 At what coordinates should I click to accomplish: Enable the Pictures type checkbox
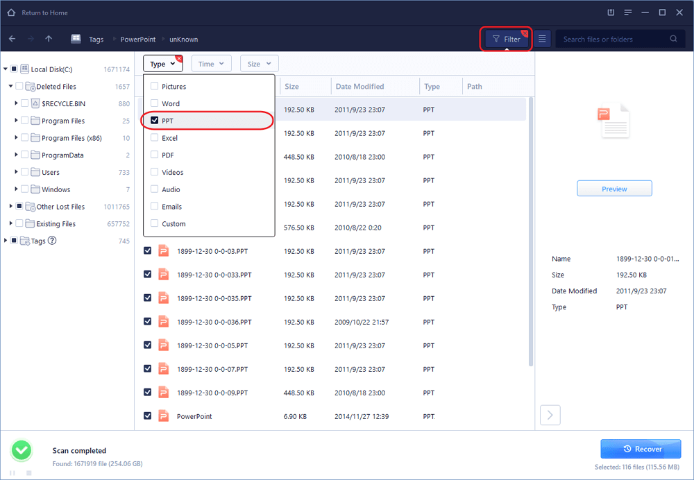tap(155, 87)
